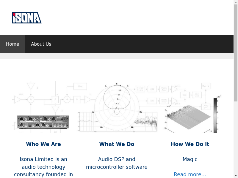Screen dimensions: 238x178
Task: Click the Isona logo
Action: tap(26, 18)
